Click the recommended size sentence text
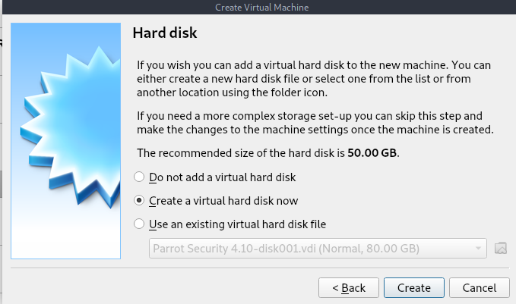This screenshot has width=516, height=304. 268,153
